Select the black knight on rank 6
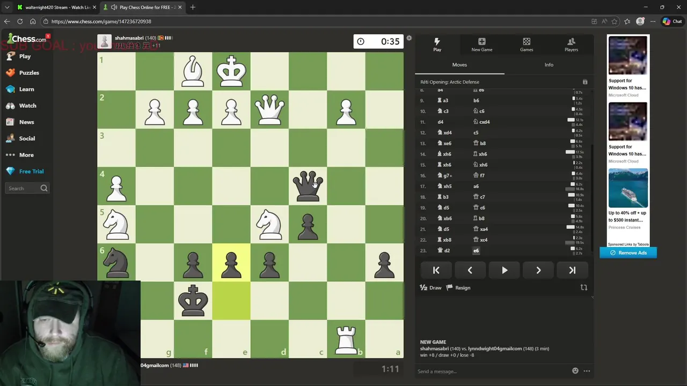687x386 pixels. click(x=116, y=263)
